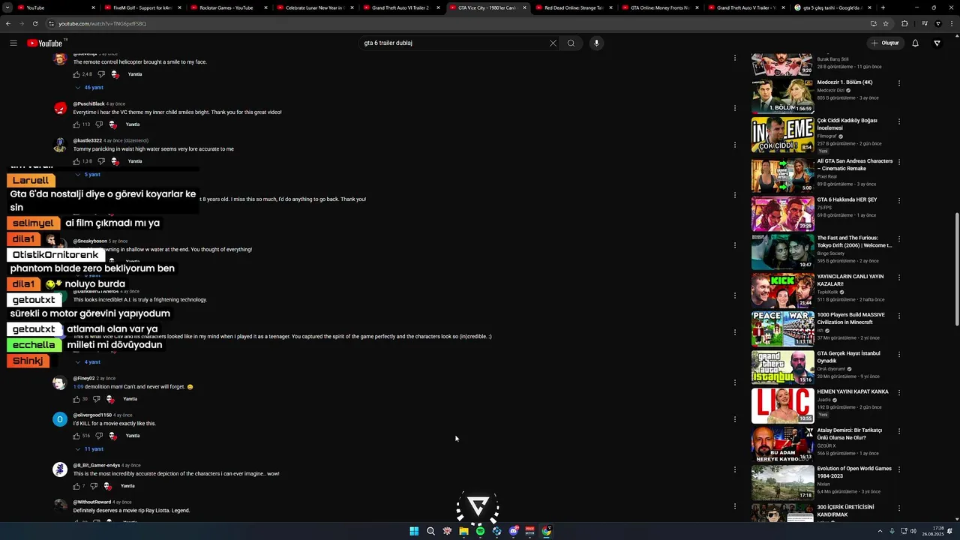This screenshot has height=540, width=960.
Task: Dislike the remote control helicopter comment
Action: tap(101, 74)
